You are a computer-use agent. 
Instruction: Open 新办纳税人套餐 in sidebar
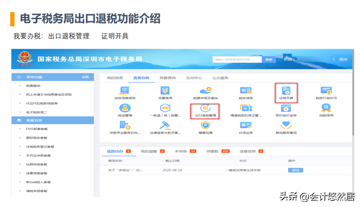click(38, 182)
